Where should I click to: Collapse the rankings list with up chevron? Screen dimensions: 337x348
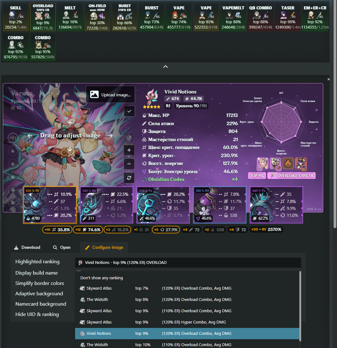(166, 67)
